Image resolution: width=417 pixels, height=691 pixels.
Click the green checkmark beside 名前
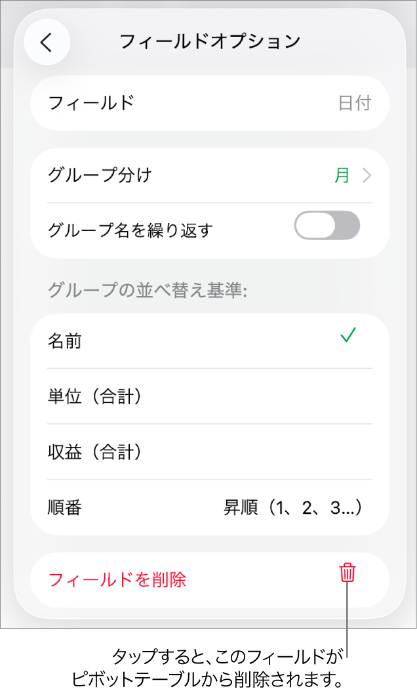347,335
